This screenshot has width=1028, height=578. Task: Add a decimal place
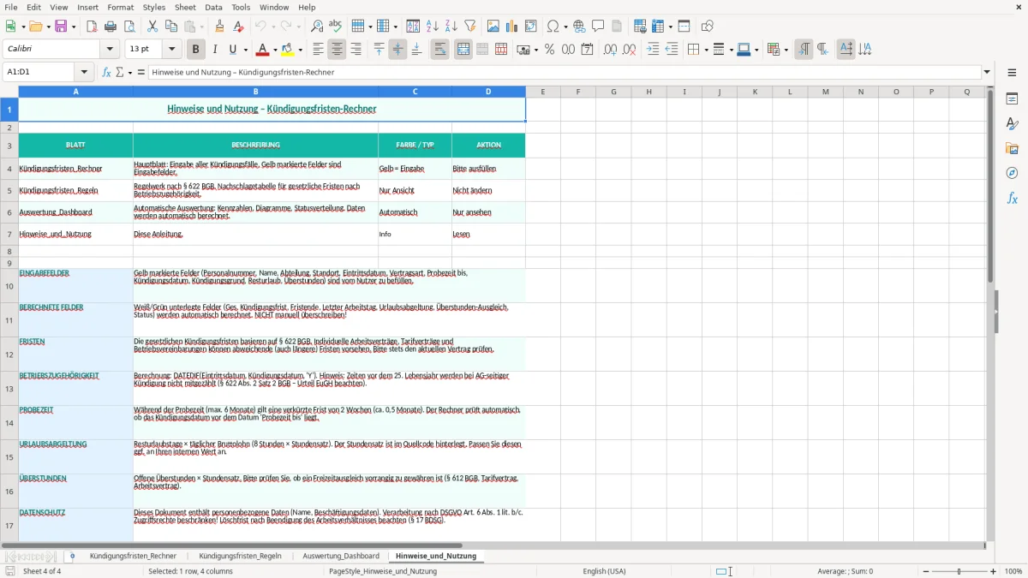pos(610,50)
